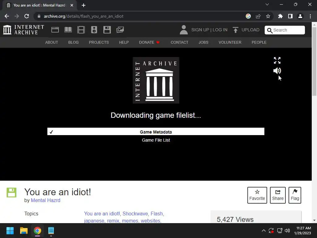Viewport: 317px width, 238px height.
Task: Open the JOBS menu item
Action: (x=203, y=42)
